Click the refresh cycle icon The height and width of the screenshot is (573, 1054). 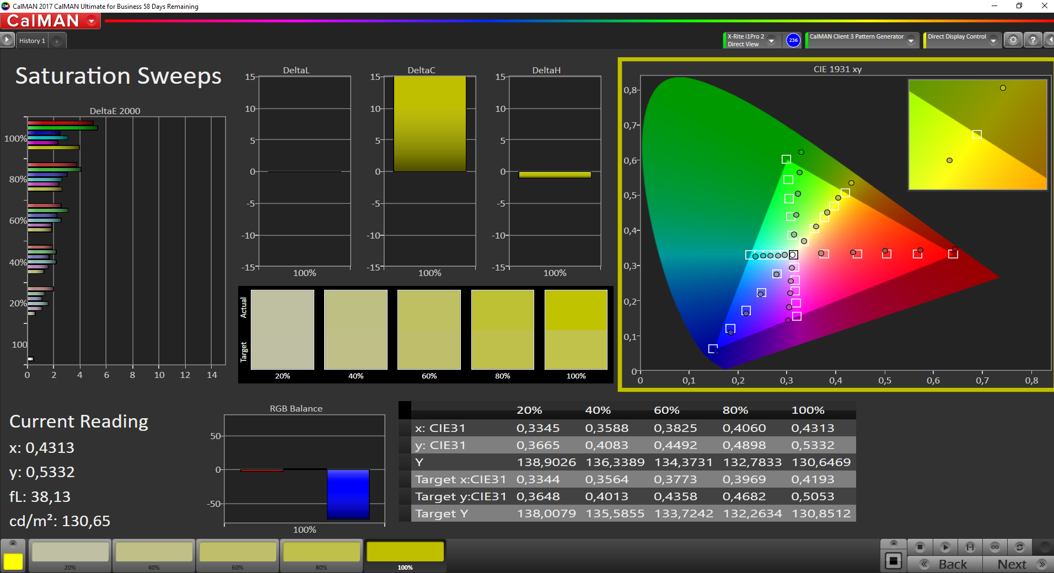coord(1020,547)
